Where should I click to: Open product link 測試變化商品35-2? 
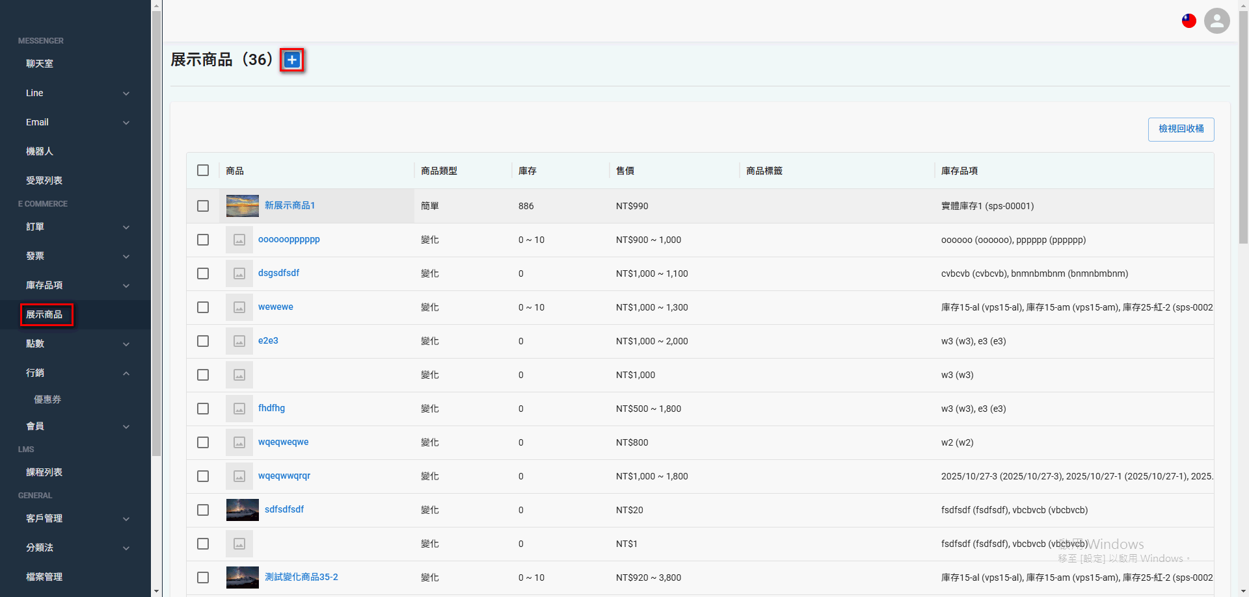click(x=301, y=577)
